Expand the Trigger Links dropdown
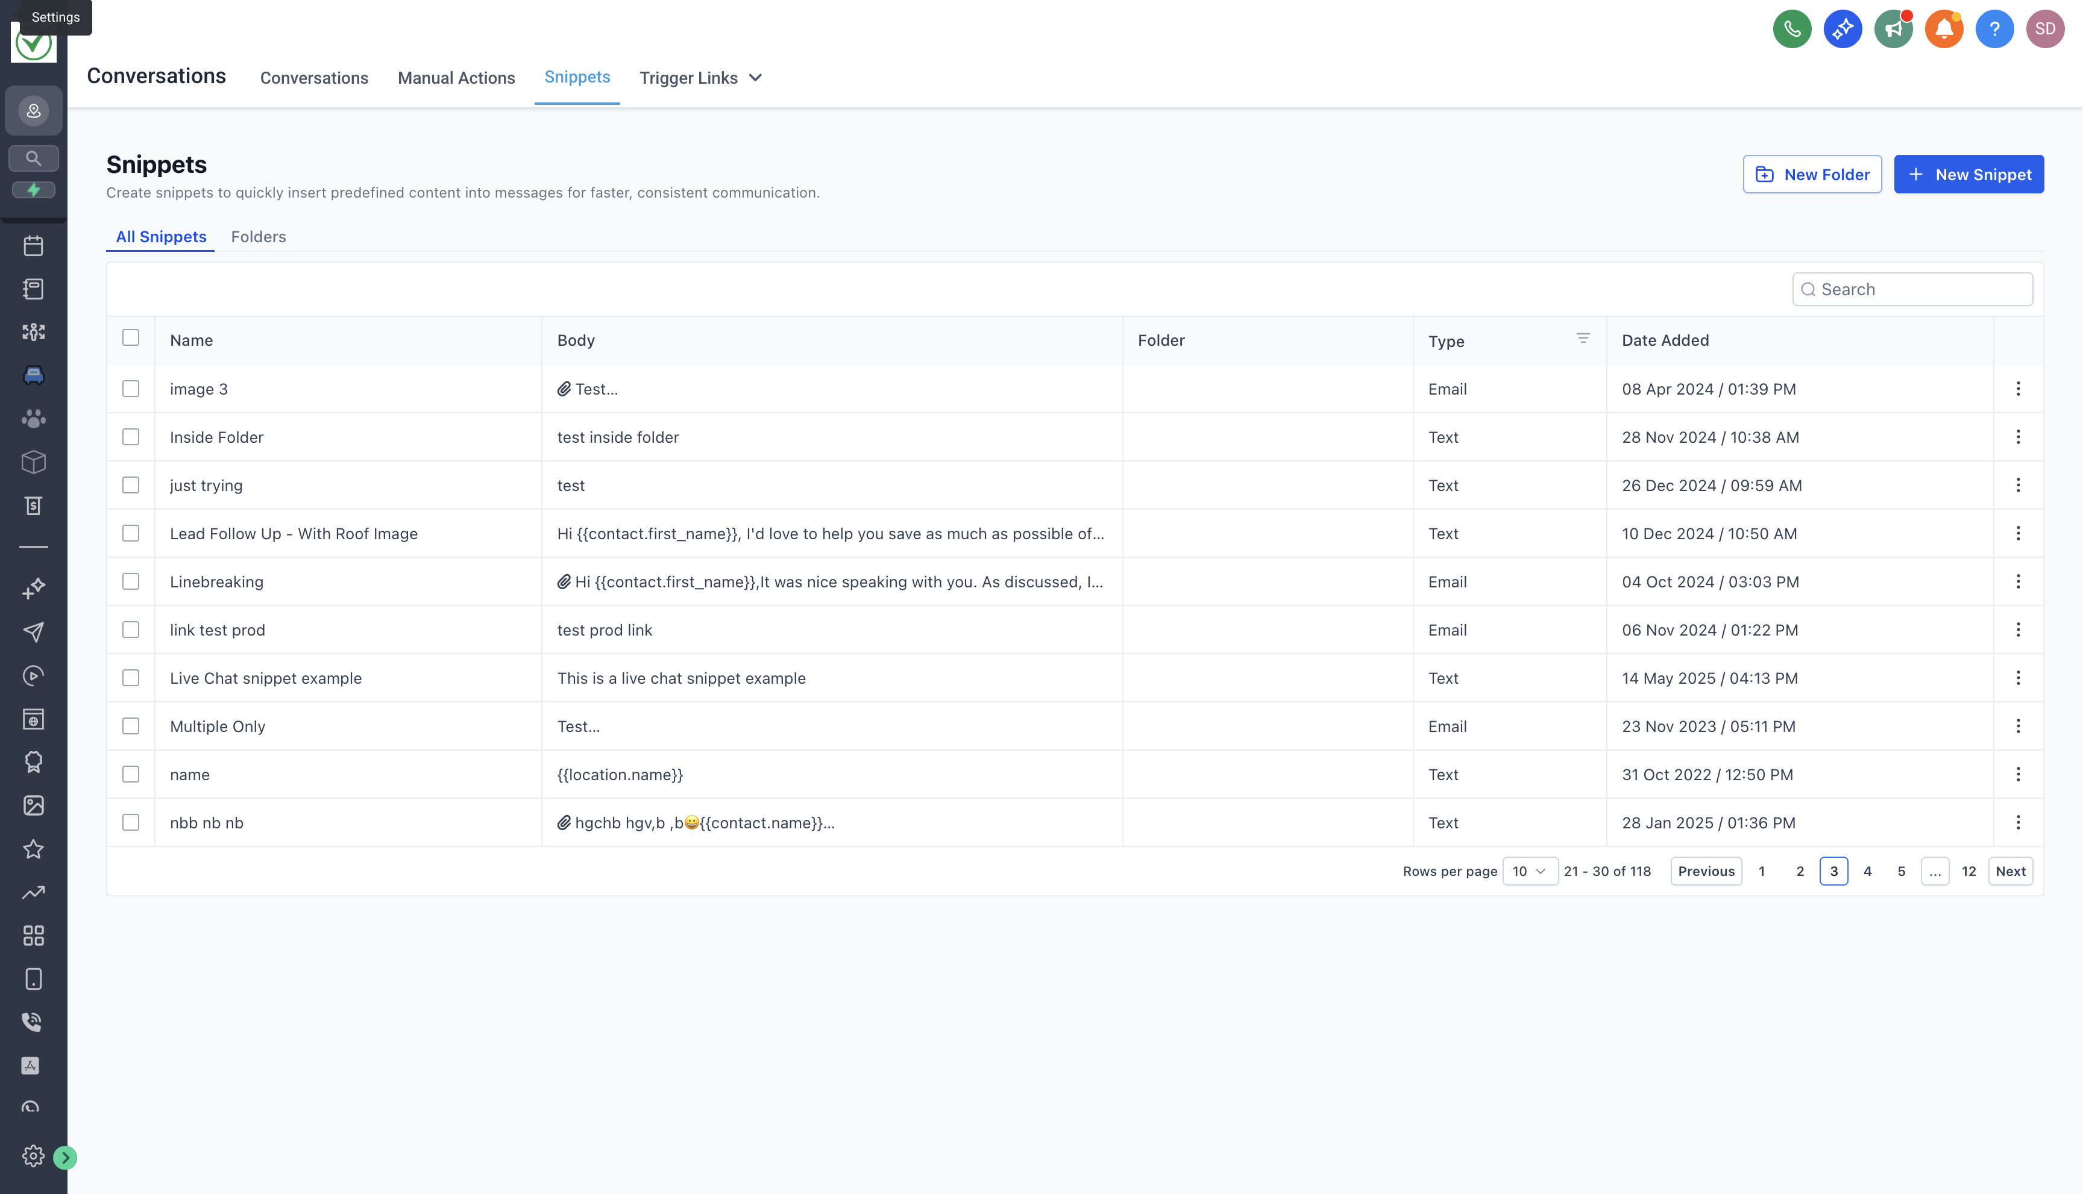Image resolution: width=2083 pixels, height=1194 pixels. pos(700,78)
